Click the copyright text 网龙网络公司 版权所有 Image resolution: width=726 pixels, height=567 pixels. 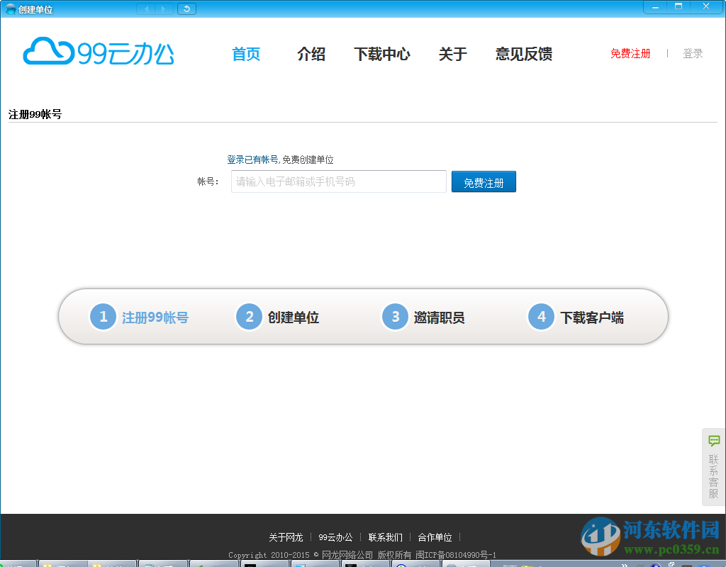point(367,555)
